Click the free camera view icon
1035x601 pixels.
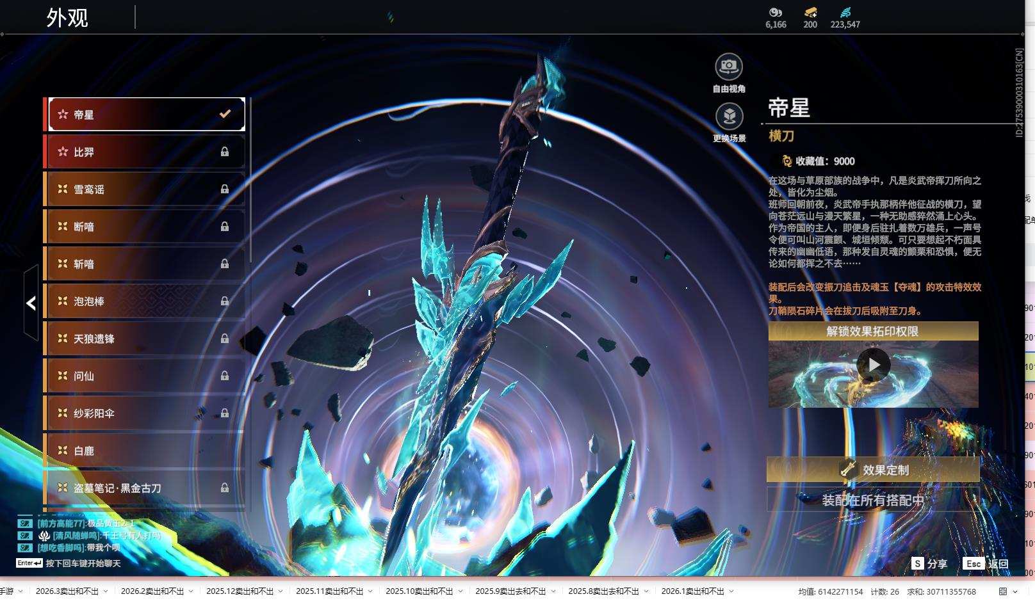[729, 67]
